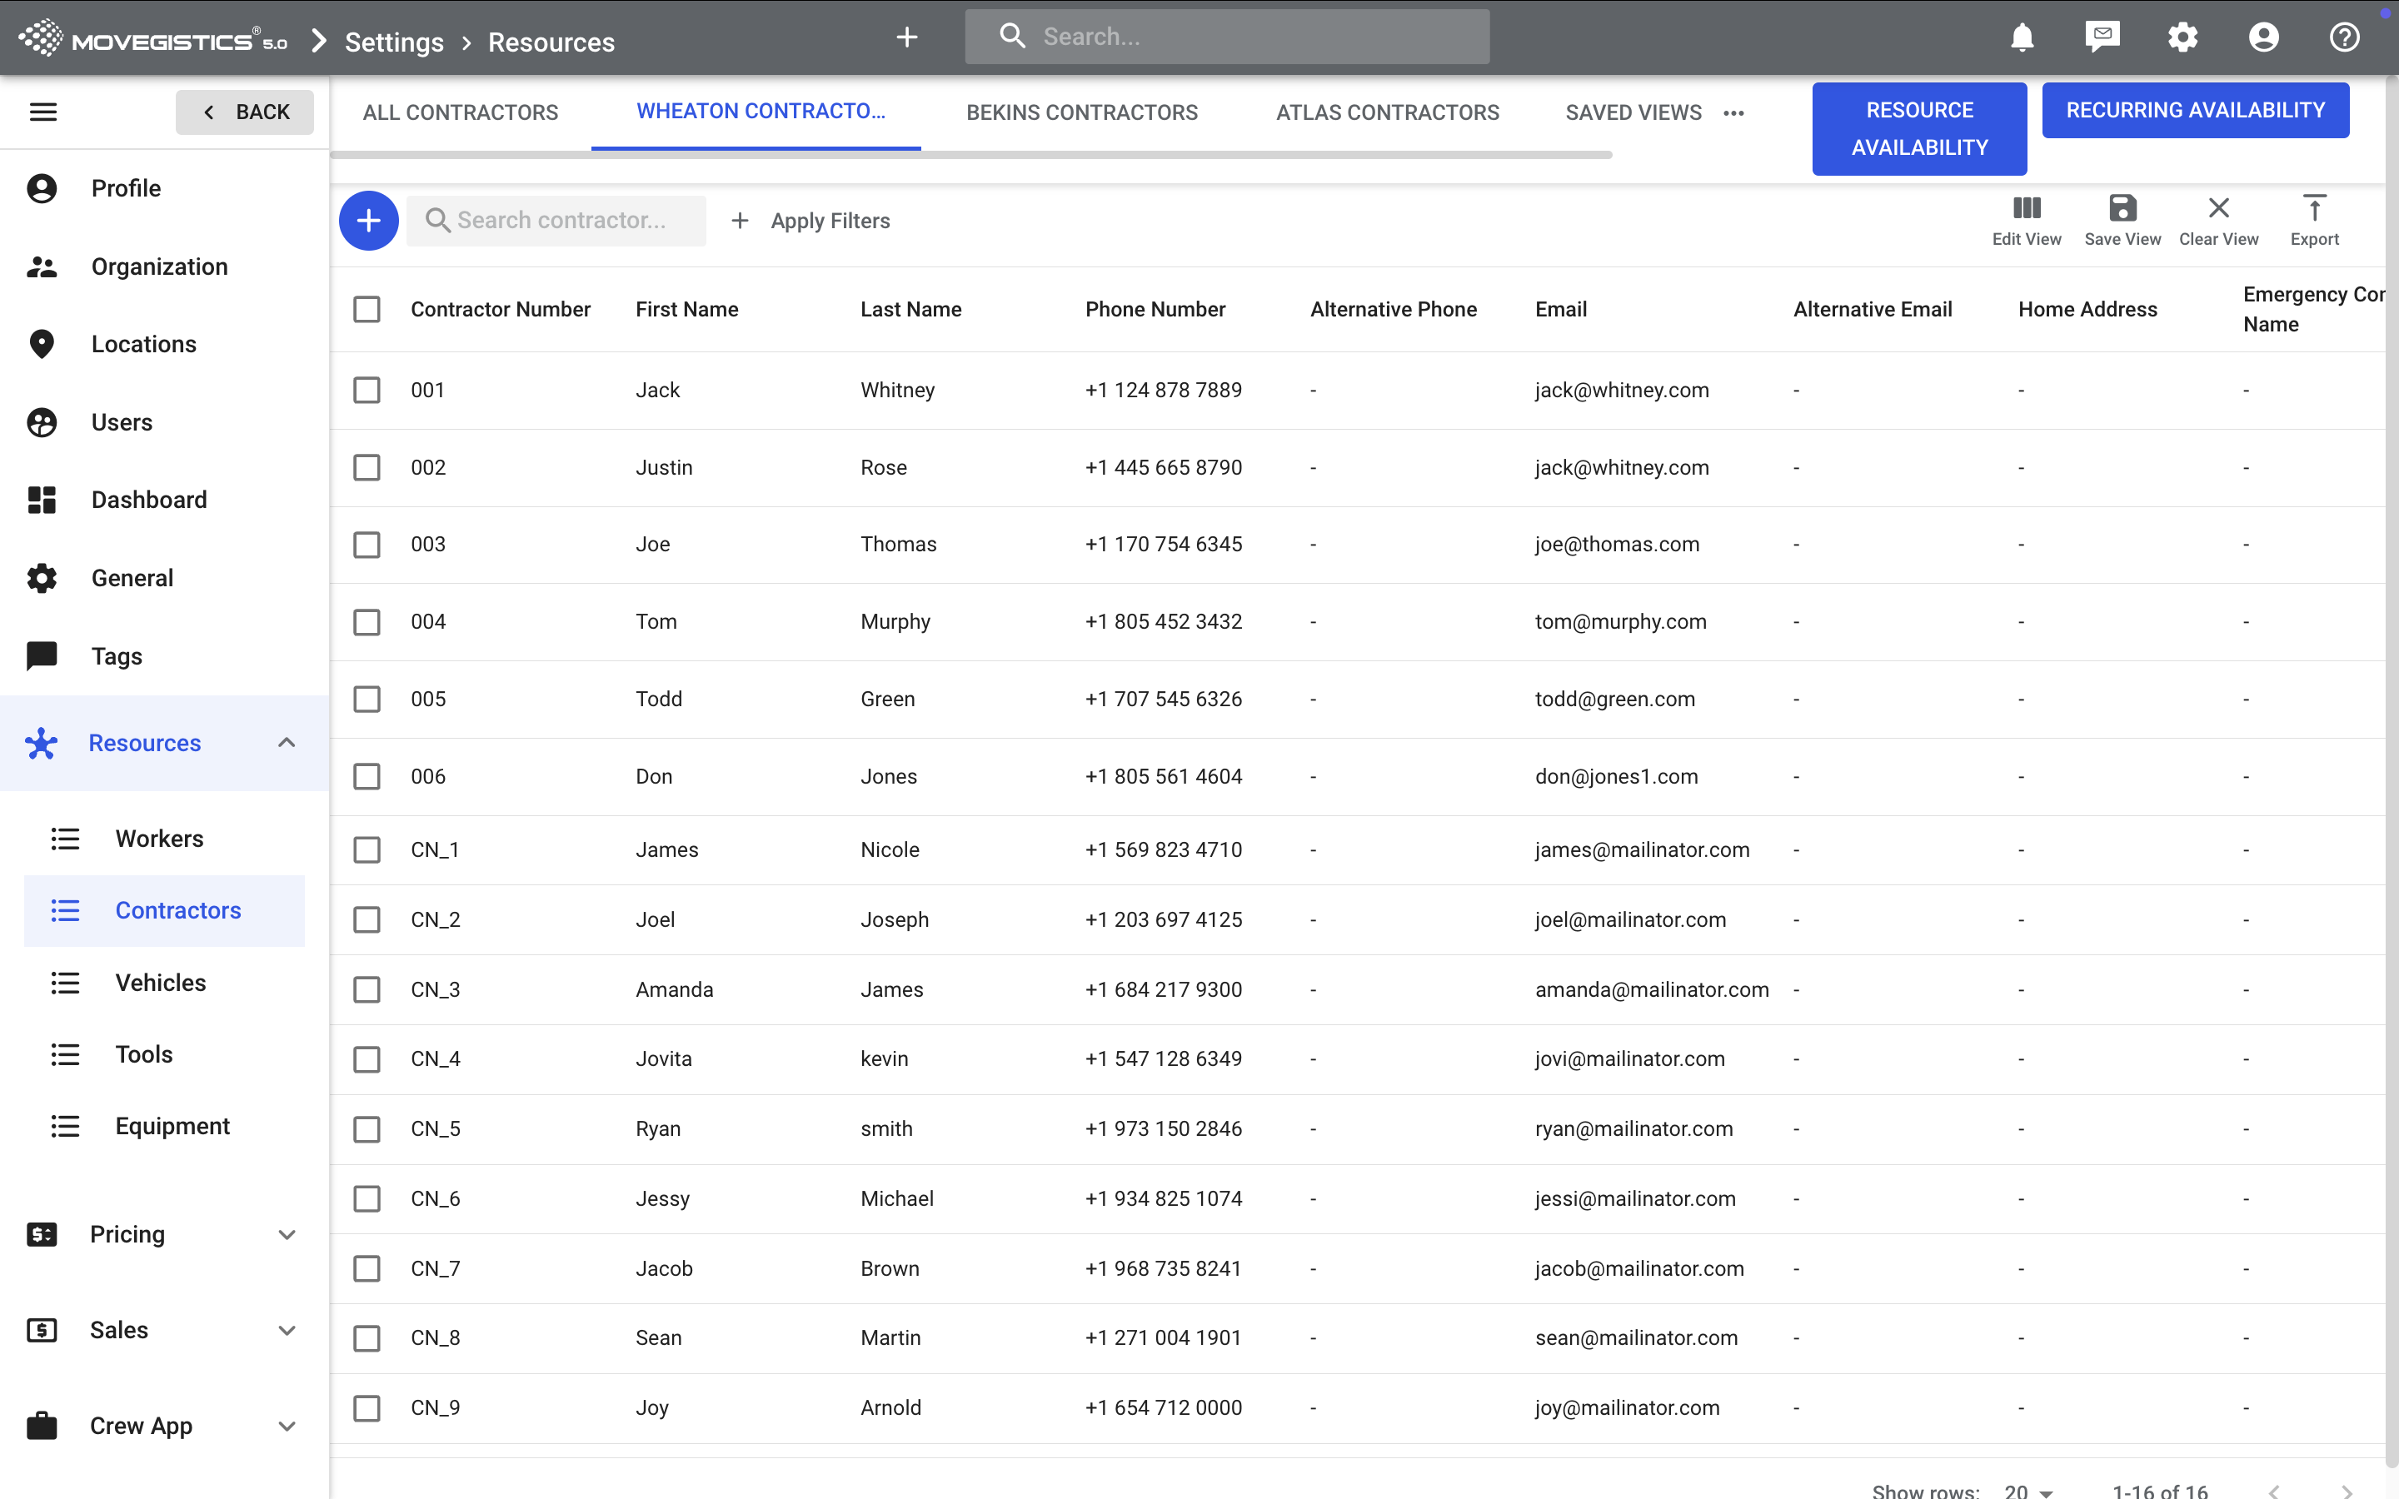Open the messages chat icon
This screenshot has height=1499, width=2399.
tap(2102, 37)
